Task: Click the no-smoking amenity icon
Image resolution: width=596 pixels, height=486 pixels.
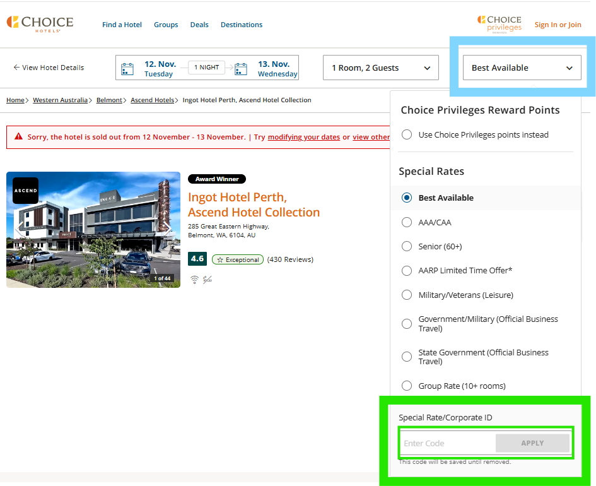Action: pos(207,280)
